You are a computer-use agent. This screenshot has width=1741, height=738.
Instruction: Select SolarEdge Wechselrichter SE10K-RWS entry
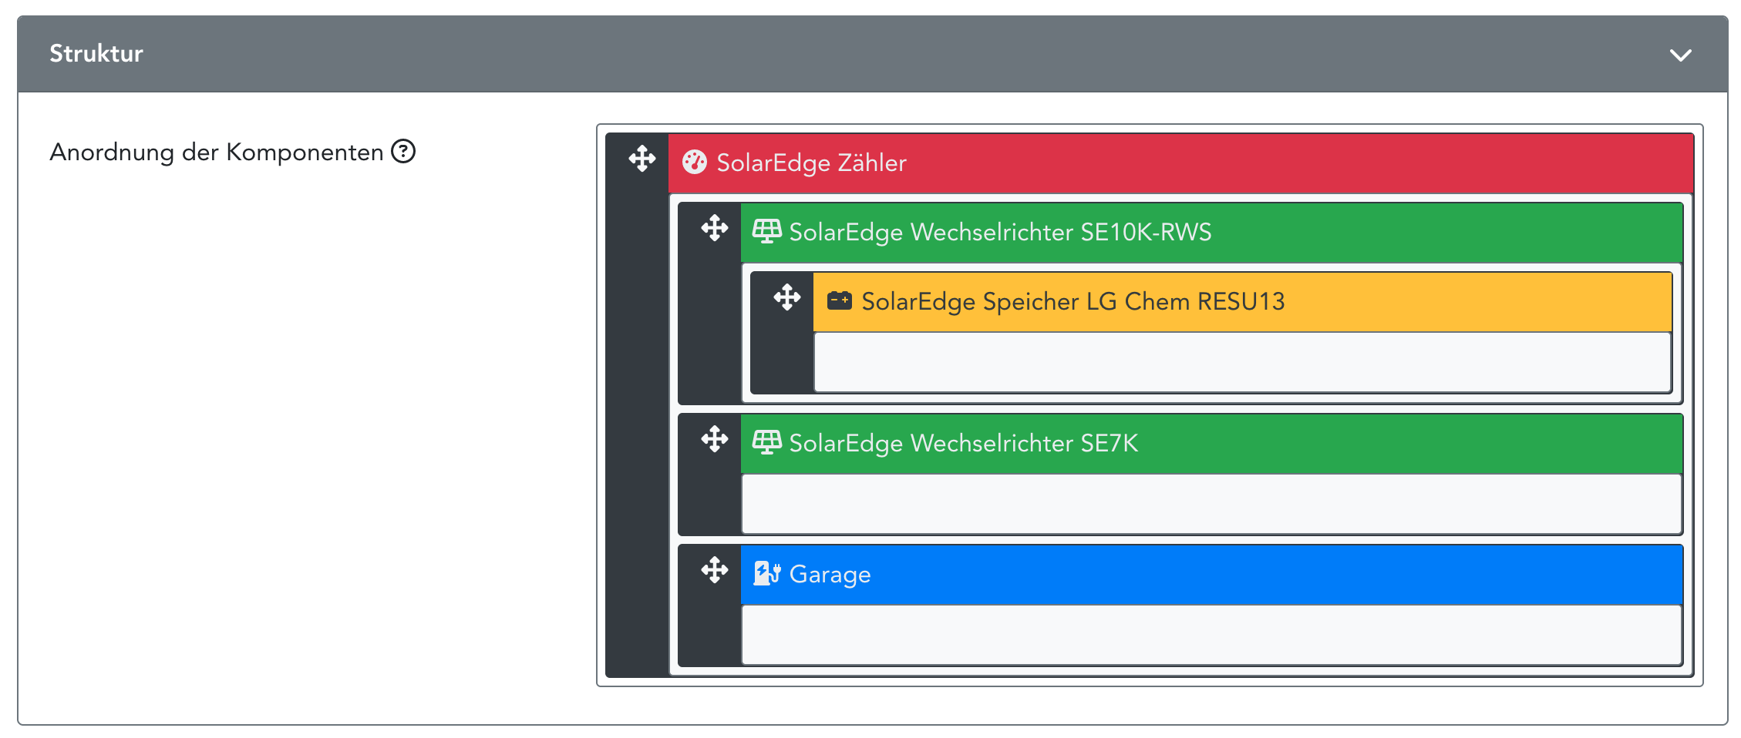(1000, 233)
